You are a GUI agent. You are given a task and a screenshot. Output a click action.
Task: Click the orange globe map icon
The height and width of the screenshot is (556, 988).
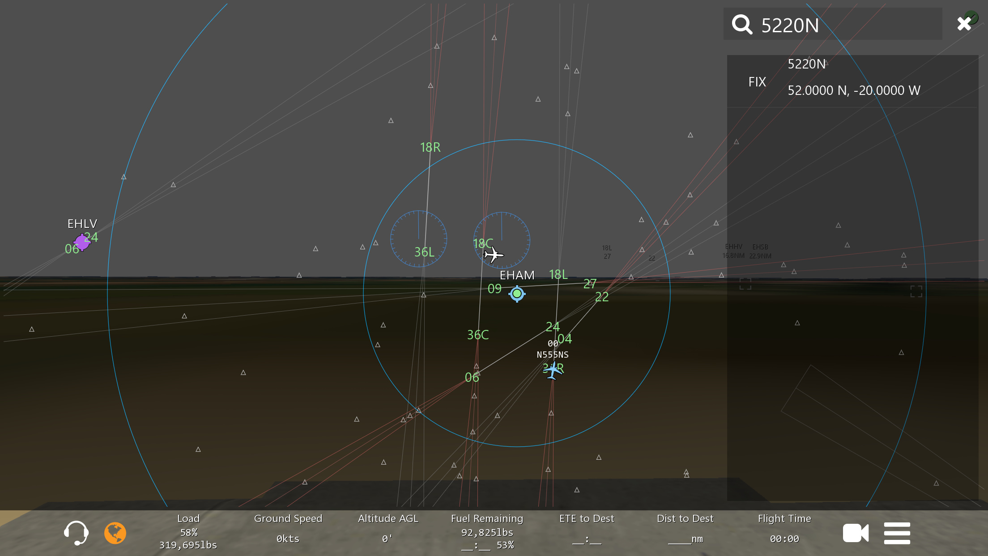115,533
